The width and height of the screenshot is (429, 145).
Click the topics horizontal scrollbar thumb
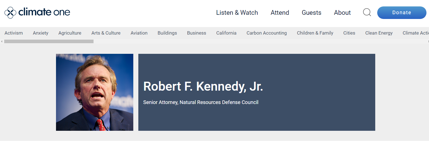pyautogui.click(x=49, y=42)
